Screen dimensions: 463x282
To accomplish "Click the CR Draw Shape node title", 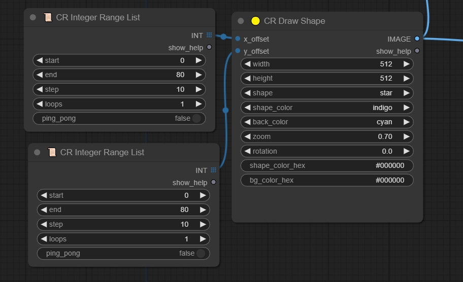I will tap(294, 21).
